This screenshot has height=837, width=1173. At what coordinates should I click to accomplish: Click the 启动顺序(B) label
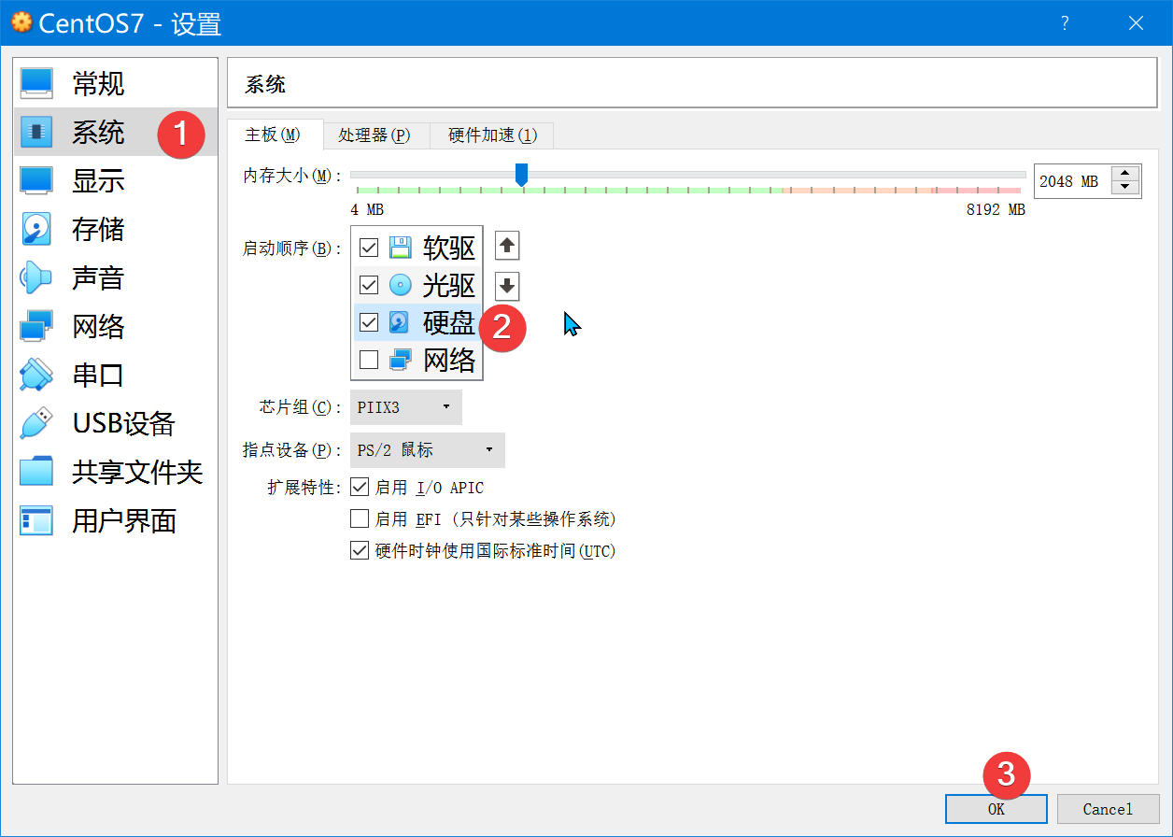[x=292, y=248]
